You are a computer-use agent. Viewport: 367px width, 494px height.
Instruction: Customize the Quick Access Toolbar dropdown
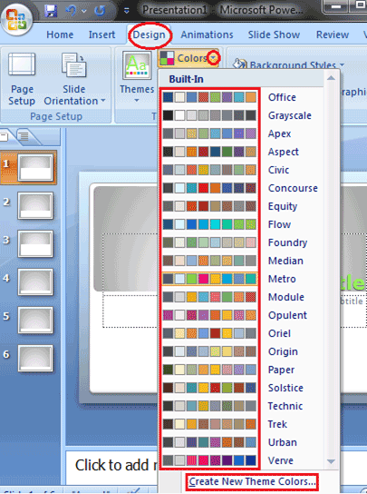pyautogui.click(x=127, y=11)
